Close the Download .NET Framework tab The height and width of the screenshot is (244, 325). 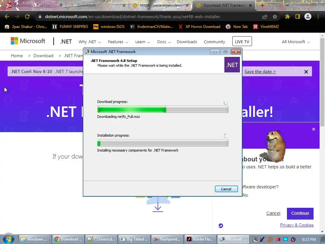[250, 5]
